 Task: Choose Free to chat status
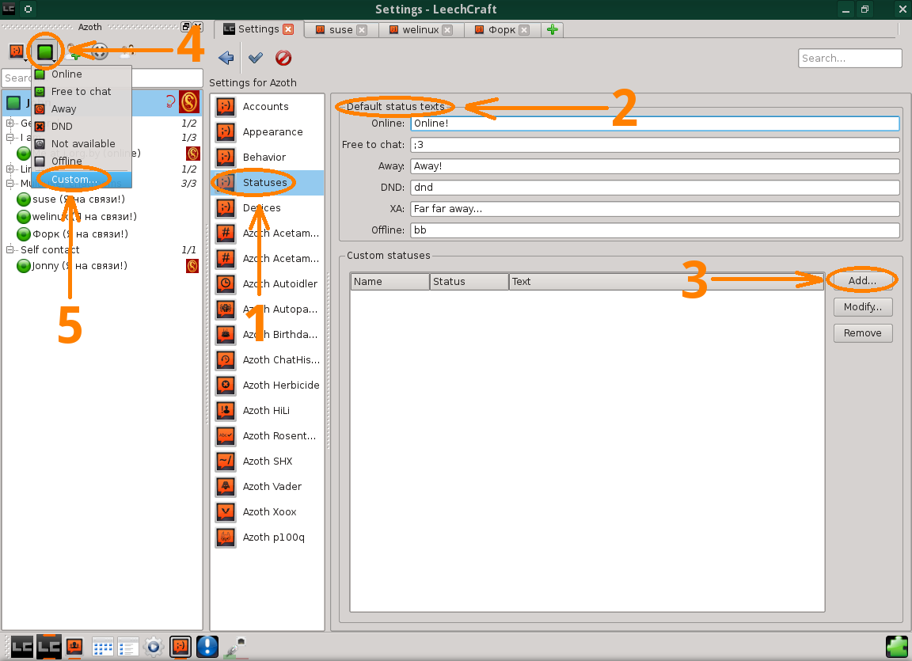(x=82, y=91)
